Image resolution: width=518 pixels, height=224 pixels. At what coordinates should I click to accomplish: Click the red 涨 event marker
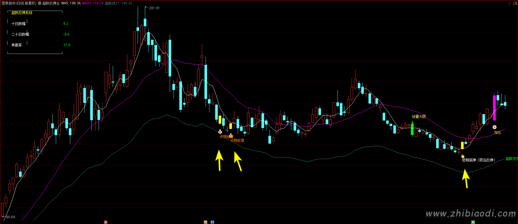[106, 222]
